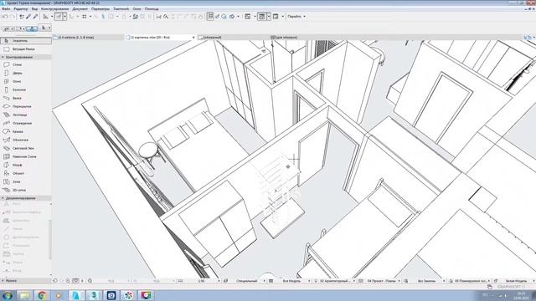
Task: Open the File Explorer taskbar icon
Action: tap(24, 295)
